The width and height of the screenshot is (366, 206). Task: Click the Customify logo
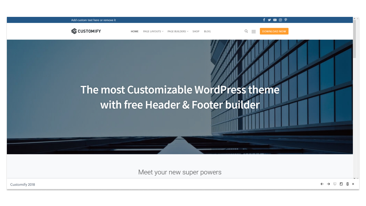(86, 31)
